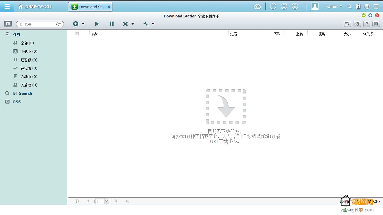Click the admin user avatar
383x215 pixels.
pyautogui.click(x=315, y=6)
